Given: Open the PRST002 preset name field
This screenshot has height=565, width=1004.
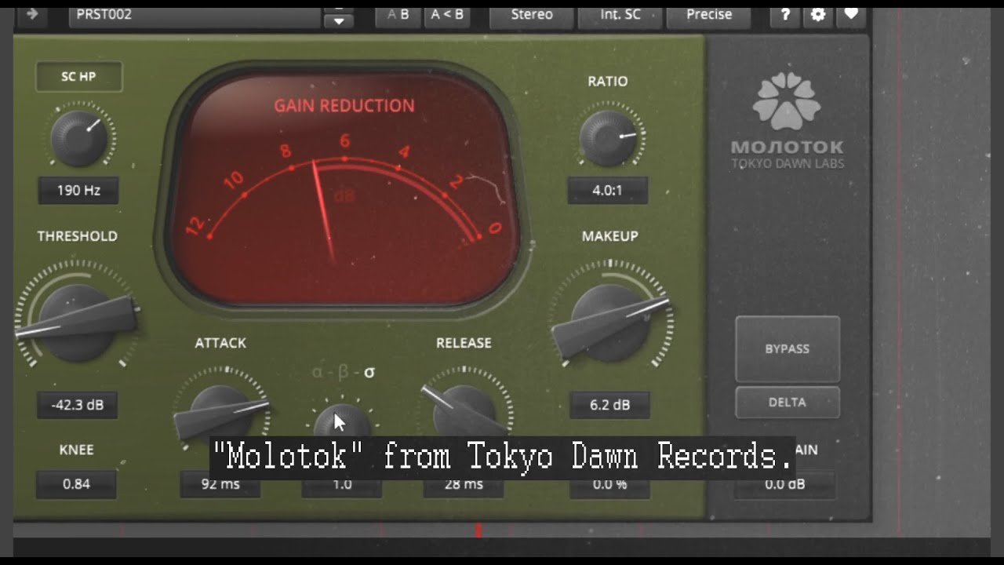Looking at the screenshot, I should click(x=195, y=15).
